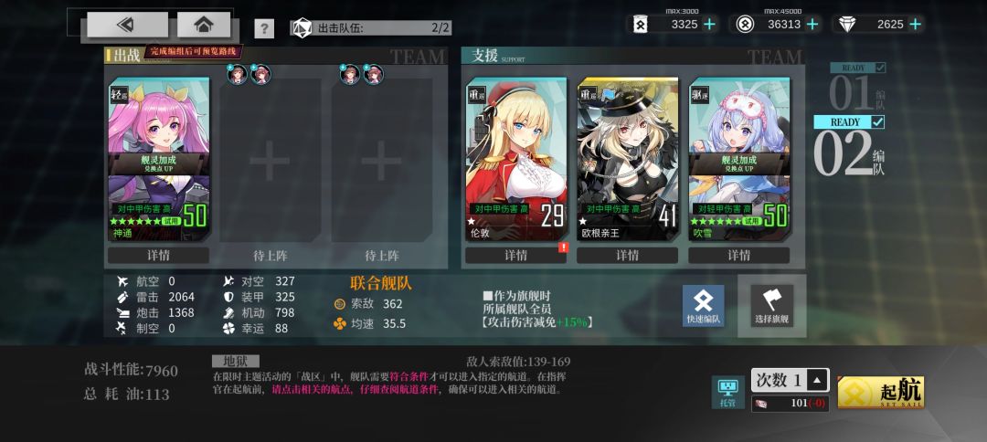Open 详情 details for 伦敦
Screen dimensions: 987x442
click(x=515, y=256)
